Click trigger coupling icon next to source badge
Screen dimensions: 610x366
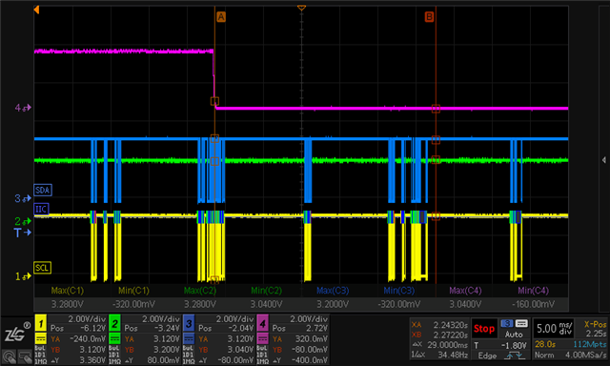(521, 324)
